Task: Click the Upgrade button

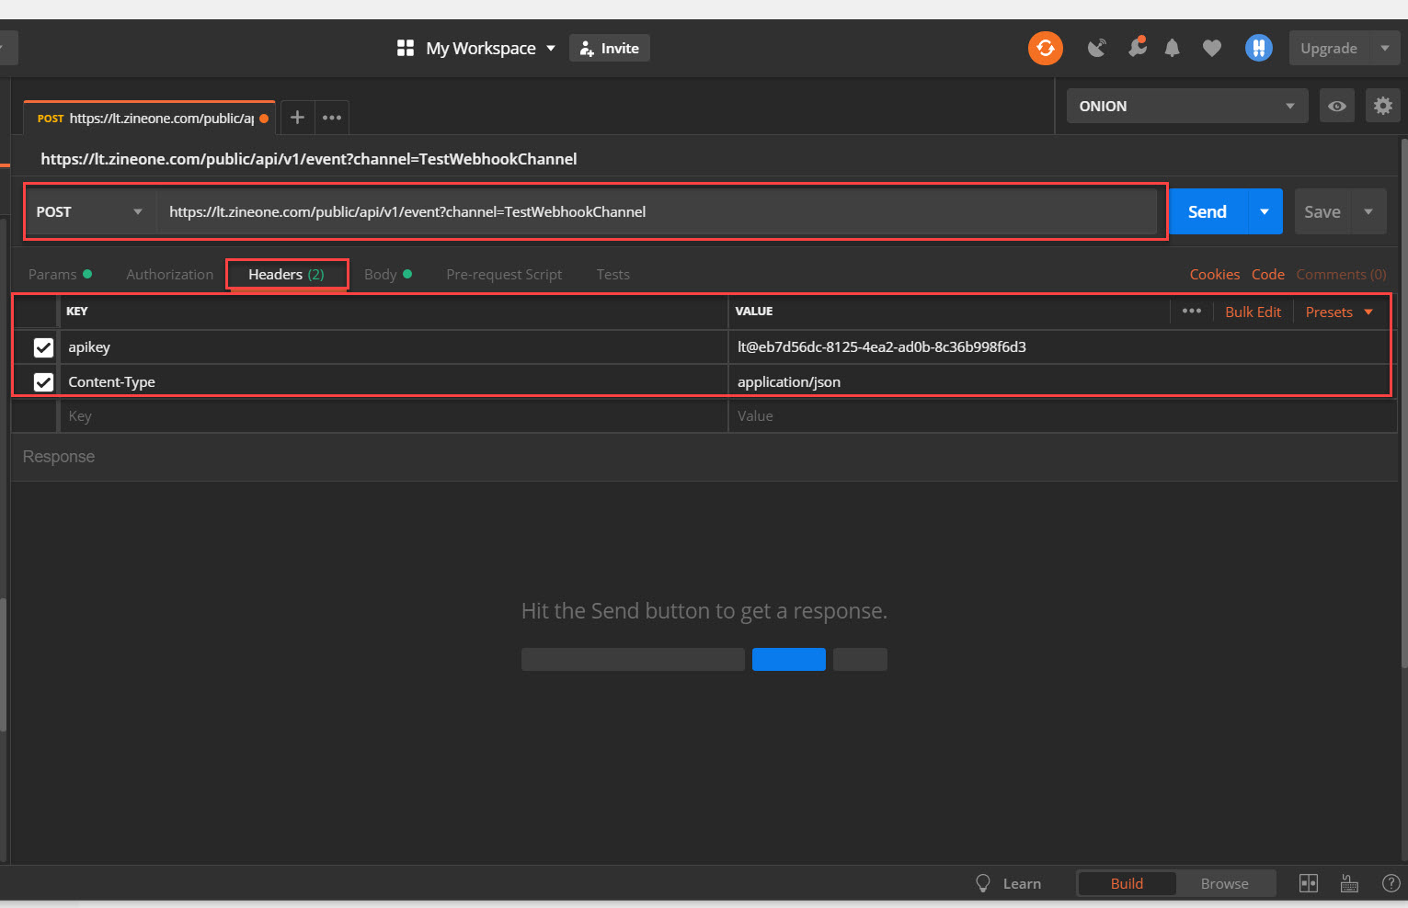Action: pyautogui.click(x=1329, y=48)
